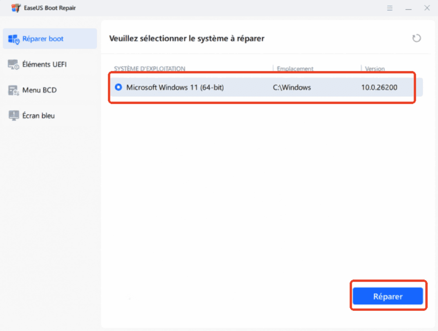438x331 pixels.
Task: Select the Réparer boot tab label
Action: tap(43, 39)
